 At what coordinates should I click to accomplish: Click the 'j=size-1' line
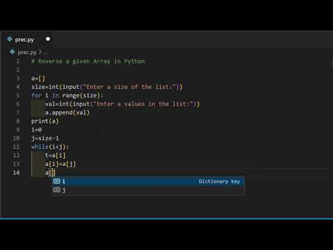45,138
